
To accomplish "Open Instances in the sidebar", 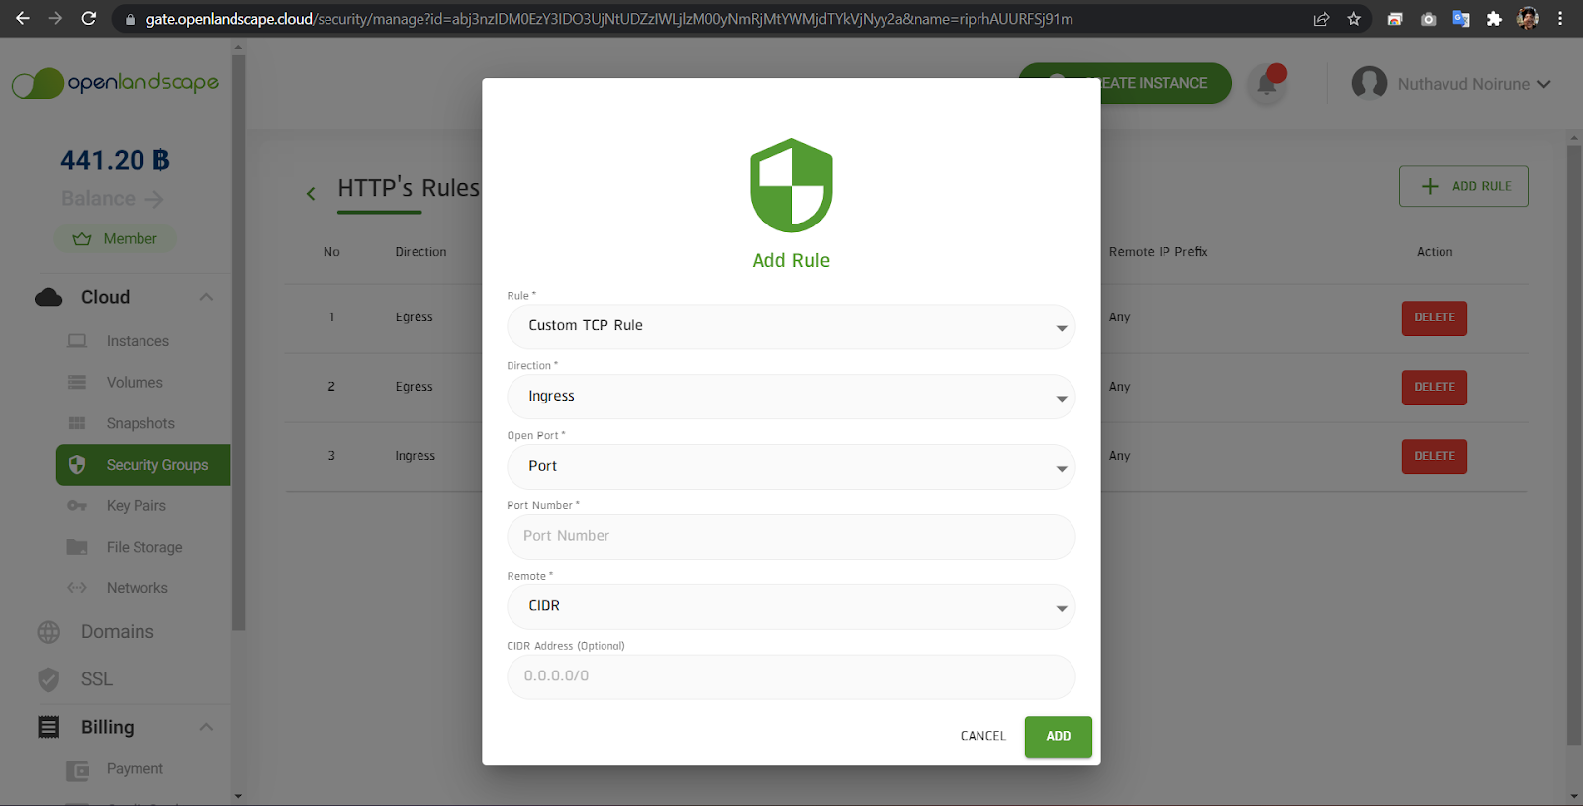I will [x=138, y=341].
